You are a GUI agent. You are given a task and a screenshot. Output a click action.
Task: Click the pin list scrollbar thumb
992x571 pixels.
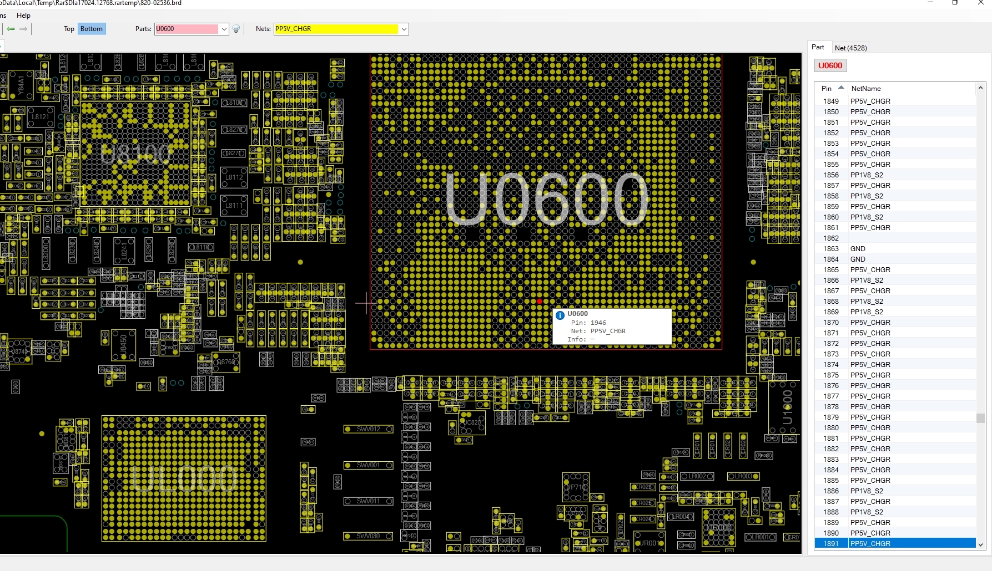pyautogui.click(x=980, y=418)
